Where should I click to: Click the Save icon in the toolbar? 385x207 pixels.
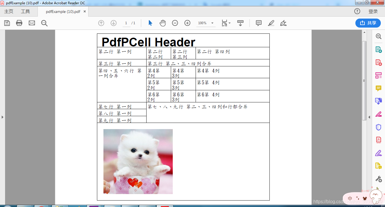tap(7, 23)
